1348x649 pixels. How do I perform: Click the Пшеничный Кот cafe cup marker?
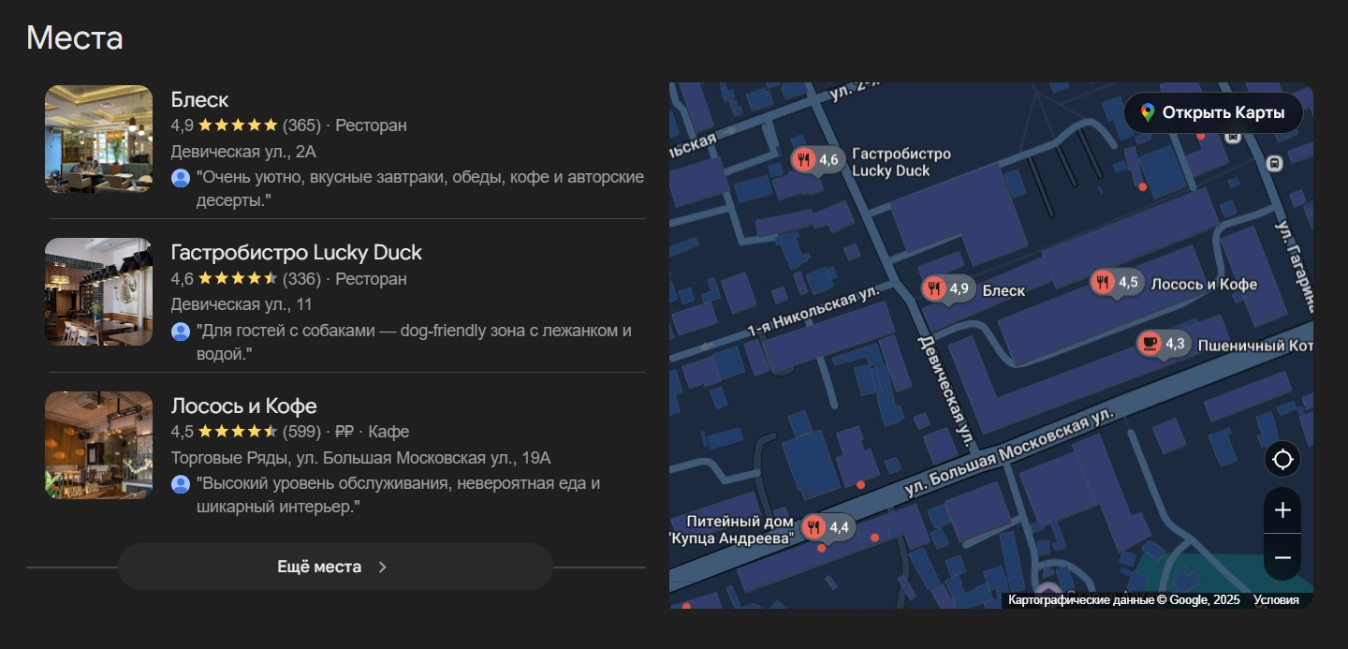[1150, 344]
